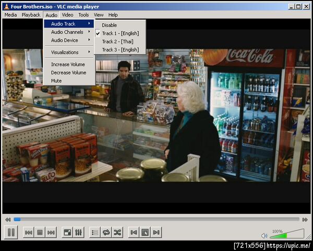This screenshot has height=251, width=313.
Task: Step backward with rewind arrows
Action: click(8, 220)
